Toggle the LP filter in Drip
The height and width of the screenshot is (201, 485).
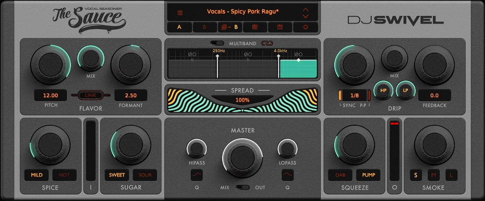(x=406, y=90)
